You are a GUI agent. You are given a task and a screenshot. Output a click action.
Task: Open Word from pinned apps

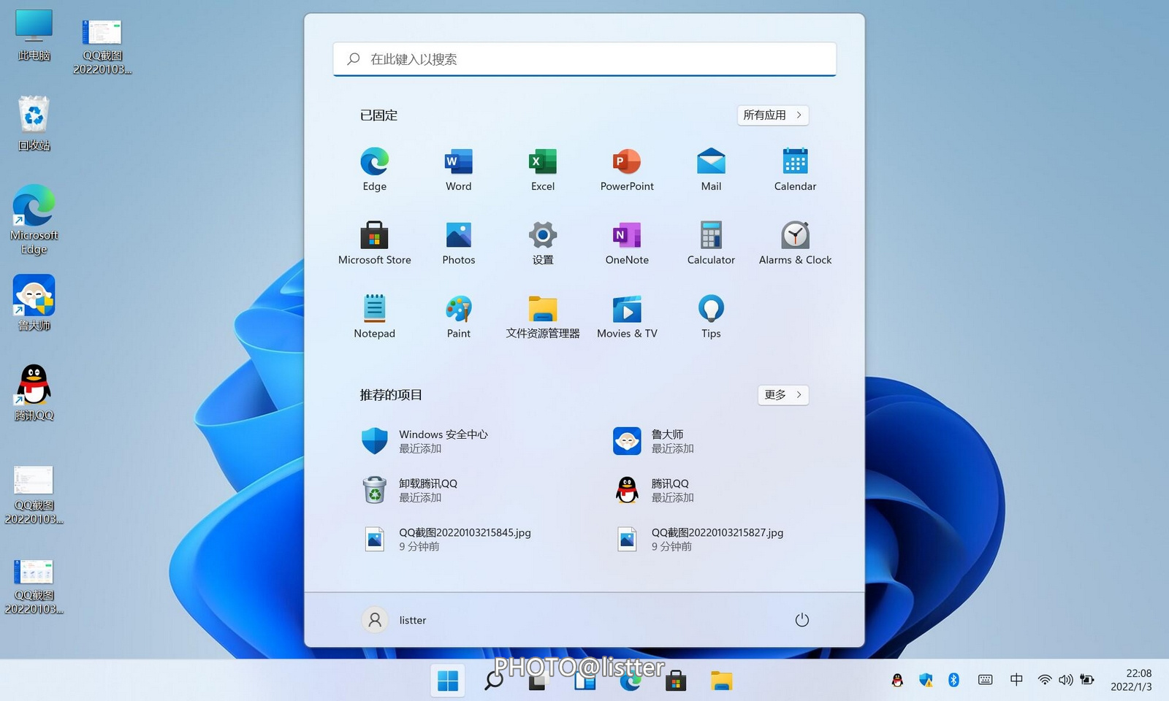[x=458, y=169]
